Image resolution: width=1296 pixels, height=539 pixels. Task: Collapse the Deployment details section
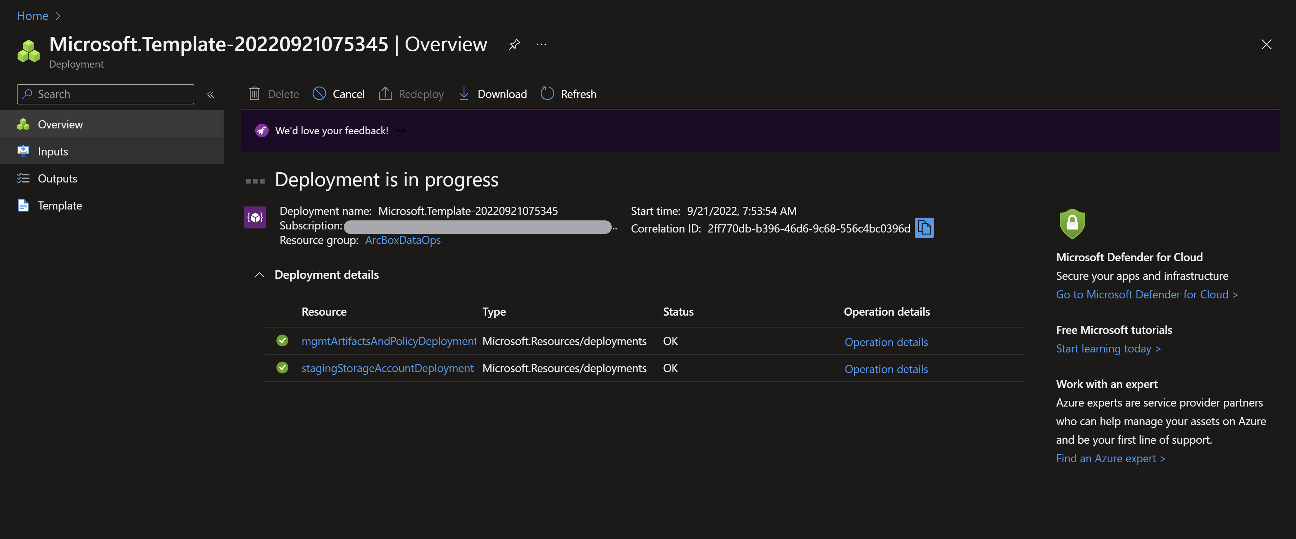(x=260, y=275)
